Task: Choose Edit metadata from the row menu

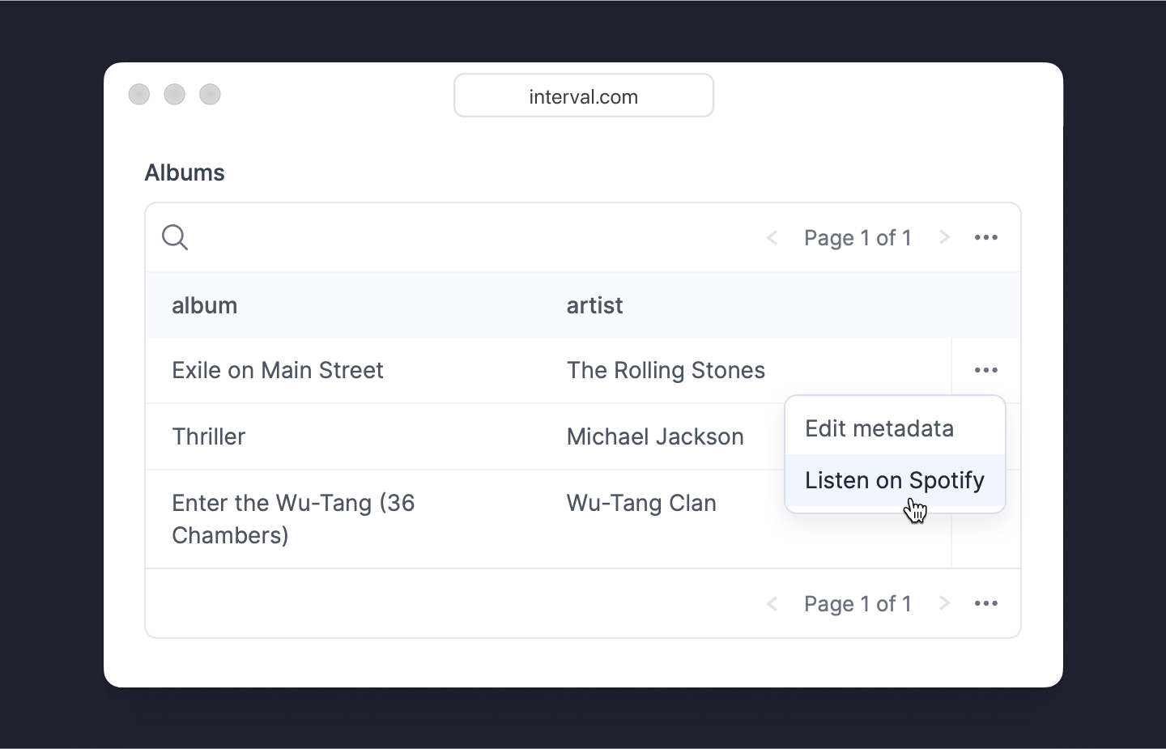Action: (x=879, y=428)
